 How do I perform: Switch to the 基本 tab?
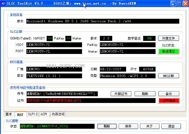(9, 114)
